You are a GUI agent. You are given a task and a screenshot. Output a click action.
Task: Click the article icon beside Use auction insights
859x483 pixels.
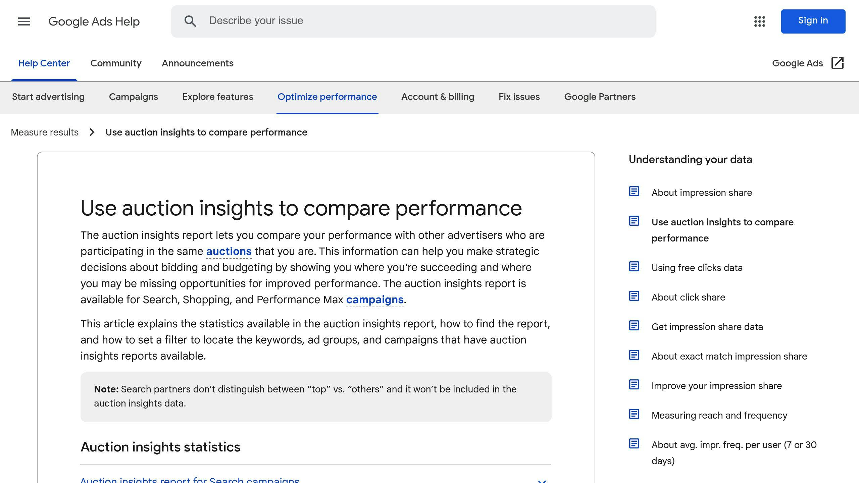coord(634,221)
